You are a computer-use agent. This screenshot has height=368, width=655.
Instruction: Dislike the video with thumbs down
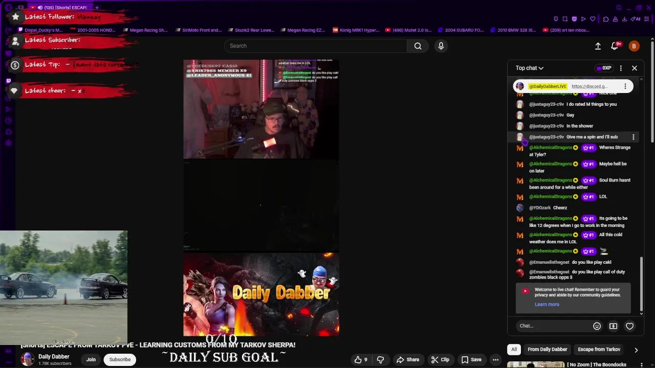point(380,360)
